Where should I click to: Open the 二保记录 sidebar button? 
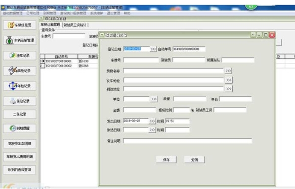click(x=20, y=114)
